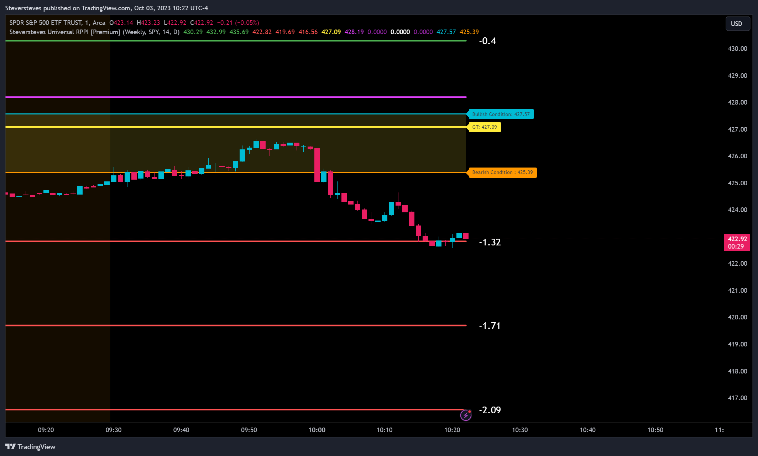Click the 430.00 price axis label
This screenshot has width=758, height=456.
point(737,49)
